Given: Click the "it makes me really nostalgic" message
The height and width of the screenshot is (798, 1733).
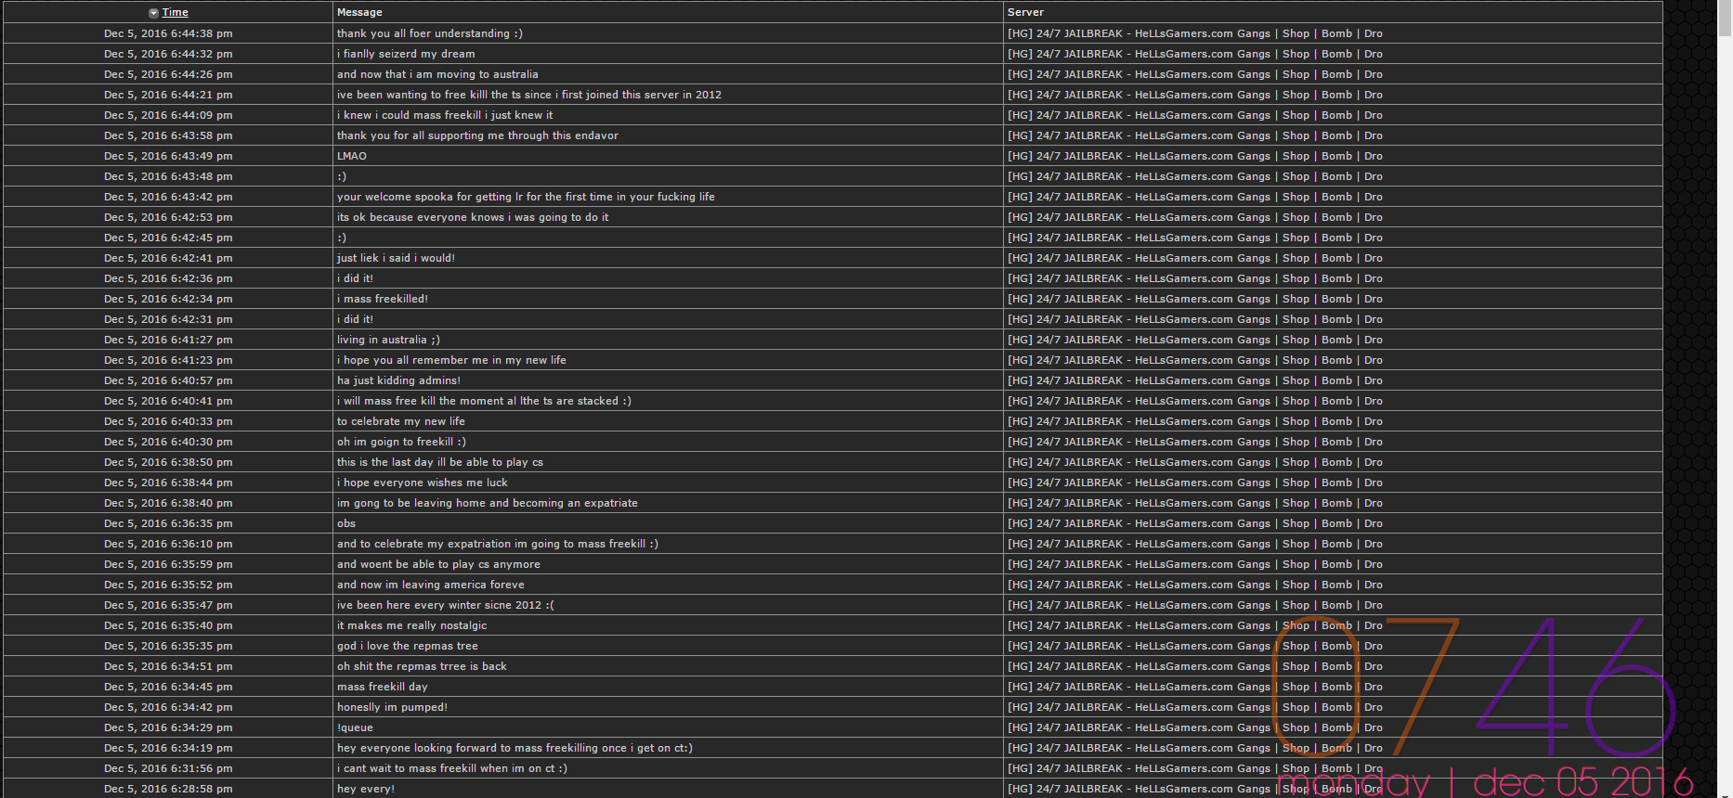Looking at the screenshot, I should (411, 625).
